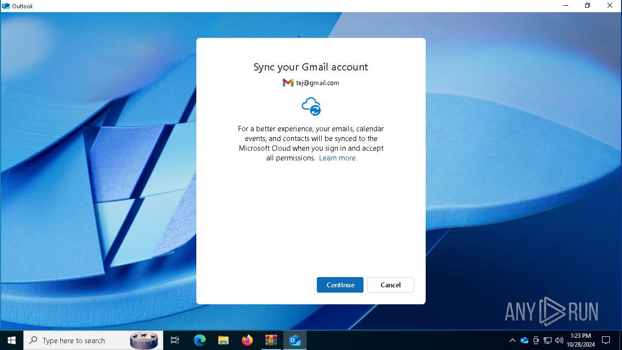Click the taskbar search box
Image resolution: width=622 pixels, height=350 pixels.
pos(93,340)
